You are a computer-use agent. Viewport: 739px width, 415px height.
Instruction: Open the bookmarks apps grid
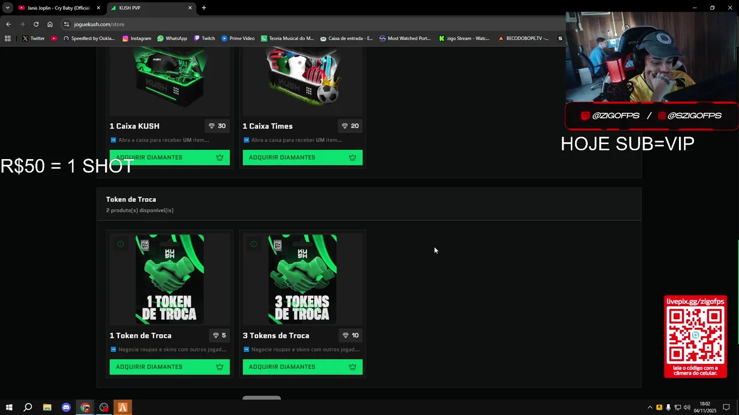[x=8, y=39]
